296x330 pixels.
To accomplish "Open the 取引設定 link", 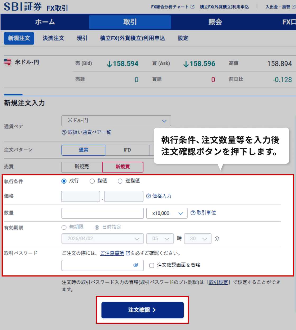I will click(x=218, y=282).
